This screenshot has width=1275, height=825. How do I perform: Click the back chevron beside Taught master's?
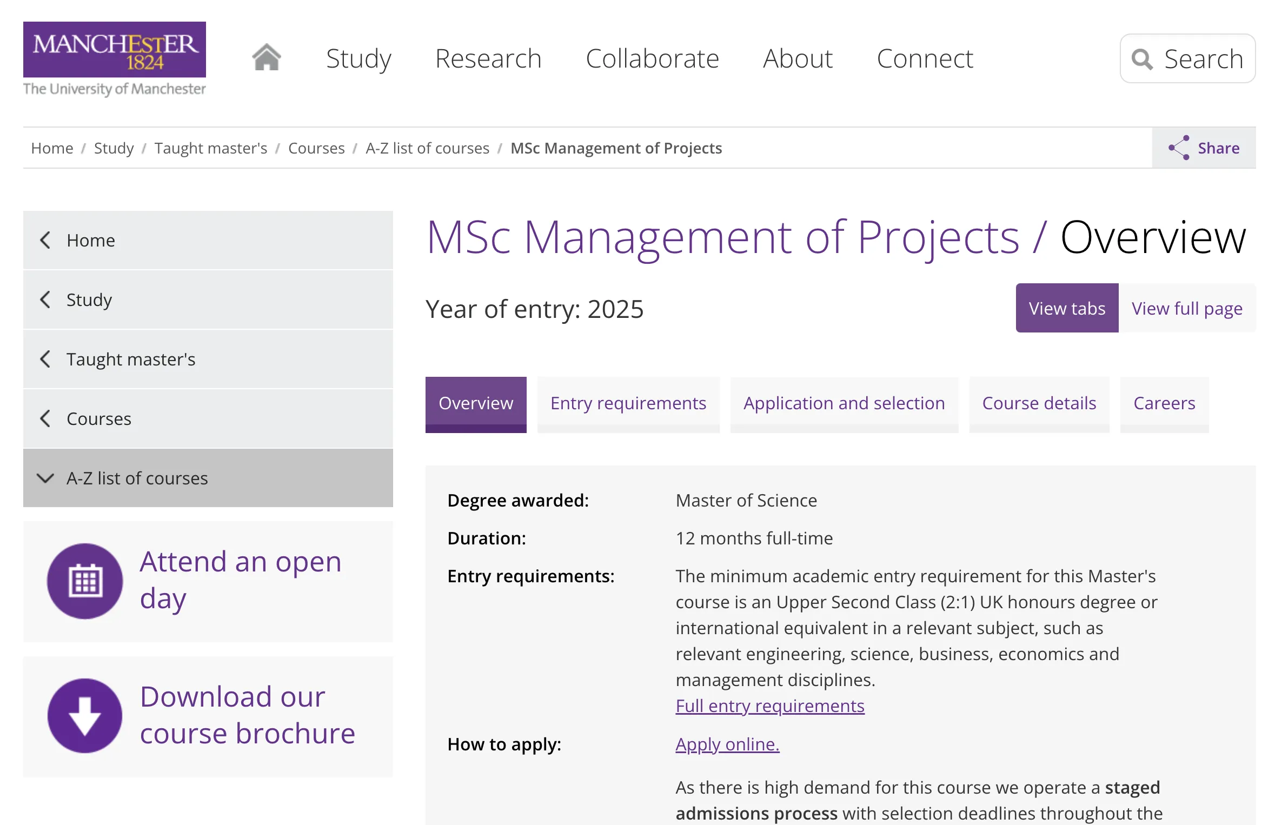click(x=45, y=359)
